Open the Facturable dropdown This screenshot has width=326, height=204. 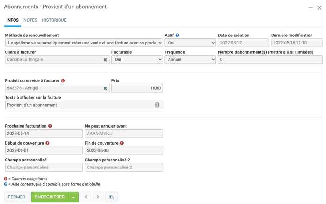(x=137, y=60)
